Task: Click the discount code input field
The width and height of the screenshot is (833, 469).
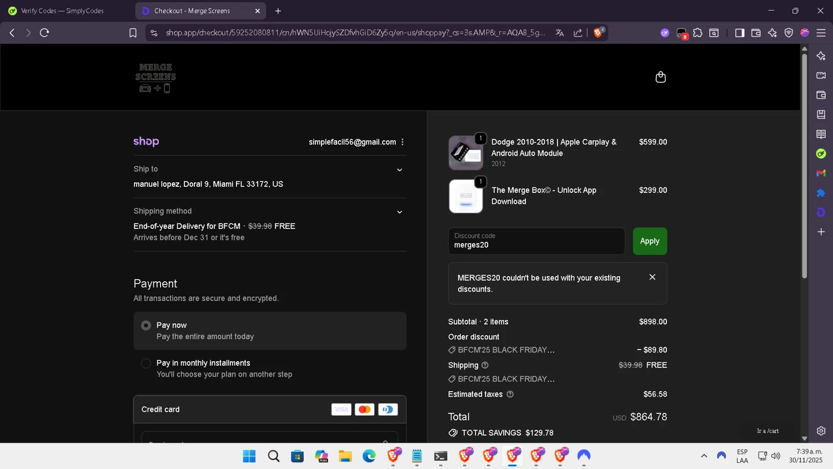Action: tap(536, 241)
